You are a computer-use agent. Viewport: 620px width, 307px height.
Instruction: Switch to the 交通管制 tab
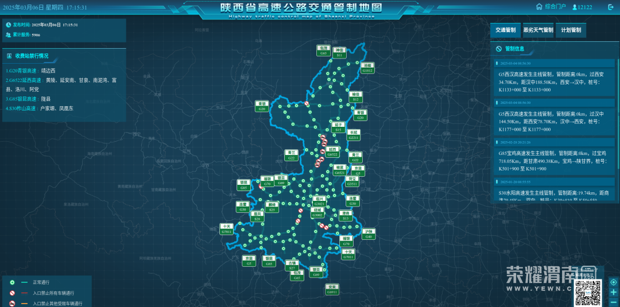tap(506, 30)
